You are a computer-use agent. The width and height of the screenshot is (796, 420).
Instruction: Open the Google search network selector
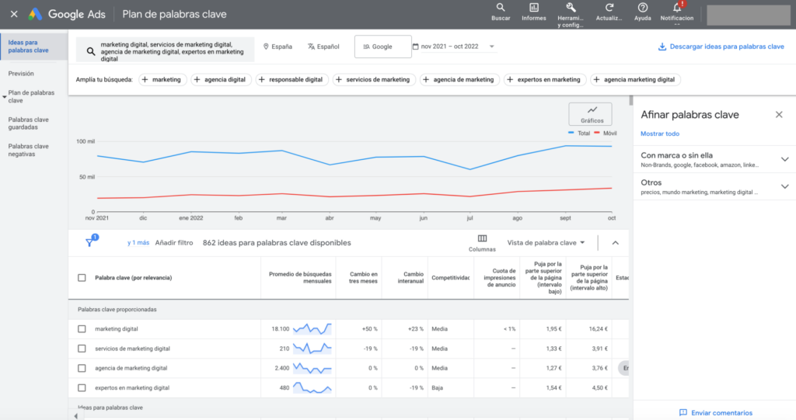pos(382,47)
